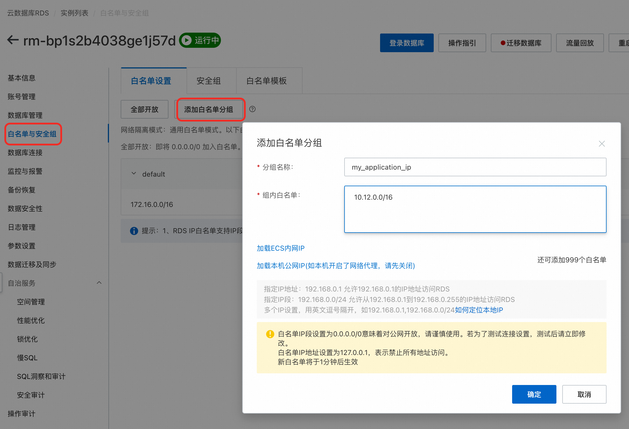Click the blue info tip icon
This screenshot has width=629, height=429.
[x=134, y=231]
